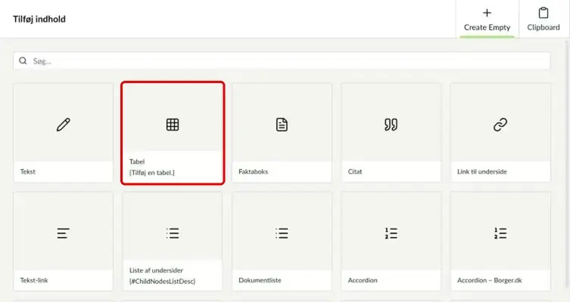Focus the Søg... search input

(282, 61)
